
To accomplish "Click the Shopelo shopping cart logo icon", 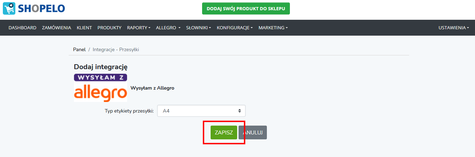I will (9, 8).
